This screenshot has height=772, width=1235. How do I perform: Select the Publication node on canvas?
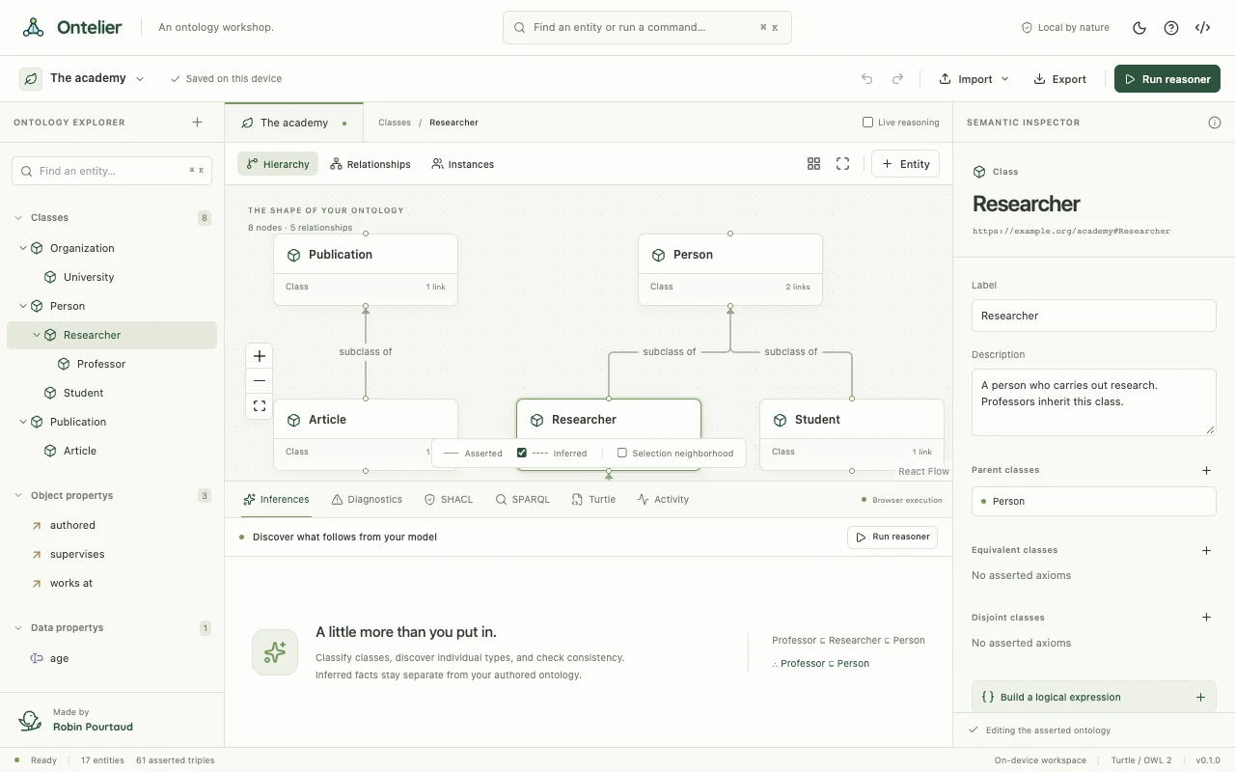tap(366, 269)
